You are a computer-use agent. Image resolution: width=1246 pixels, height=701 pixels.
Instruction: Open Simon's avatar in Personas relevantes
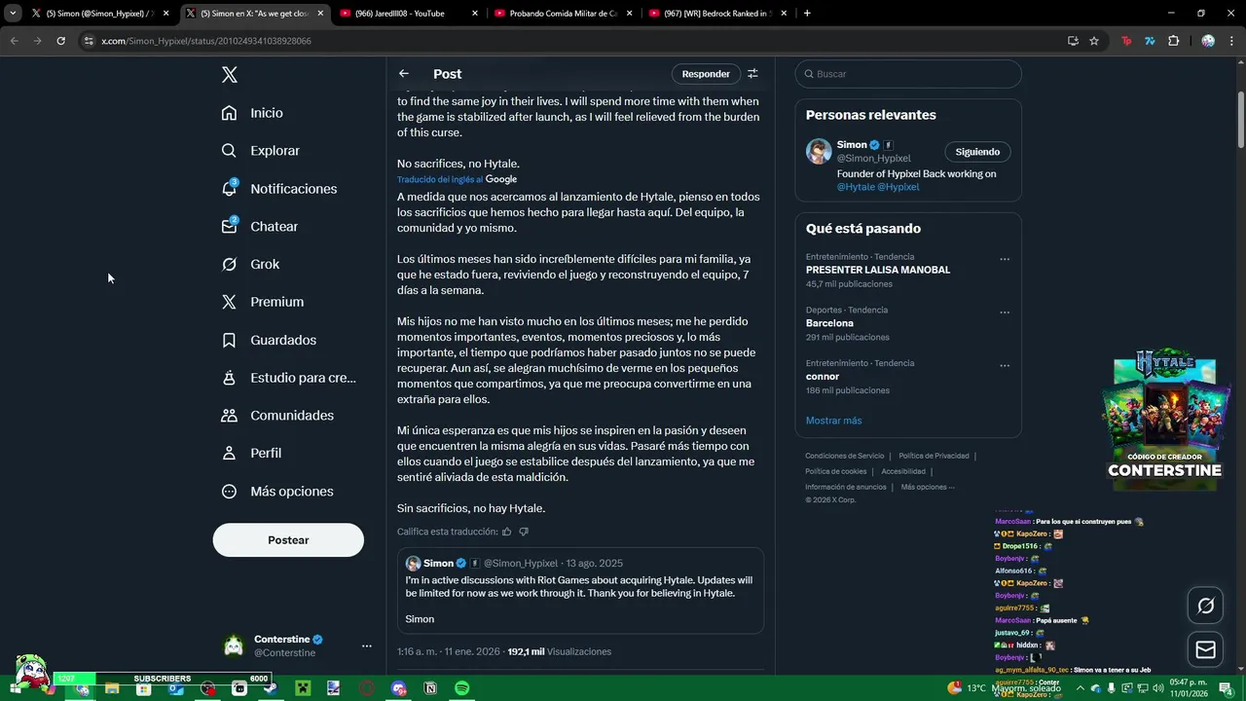click(x=819, y=151)
